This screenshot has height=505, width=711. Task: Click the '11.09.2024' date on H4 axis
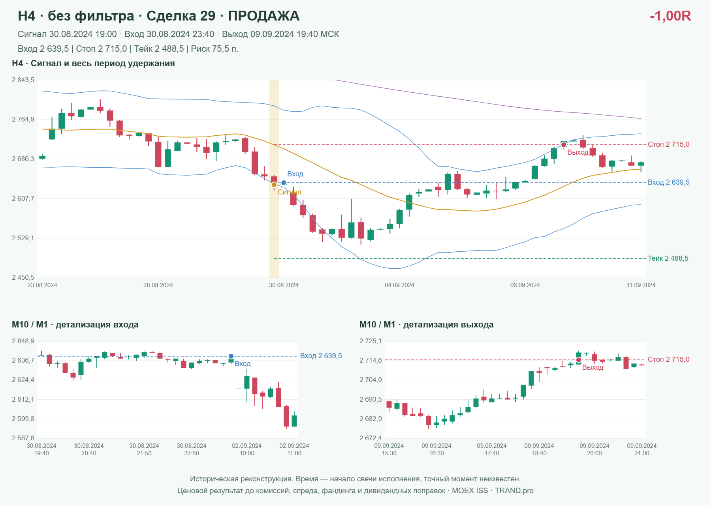[641, 285]
